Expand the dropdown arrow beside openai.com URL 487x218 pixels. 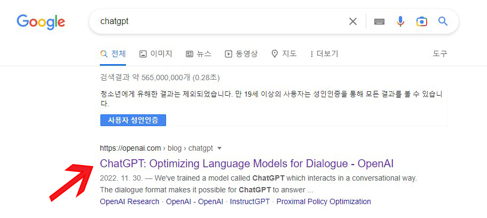click(x=219, y=149)
